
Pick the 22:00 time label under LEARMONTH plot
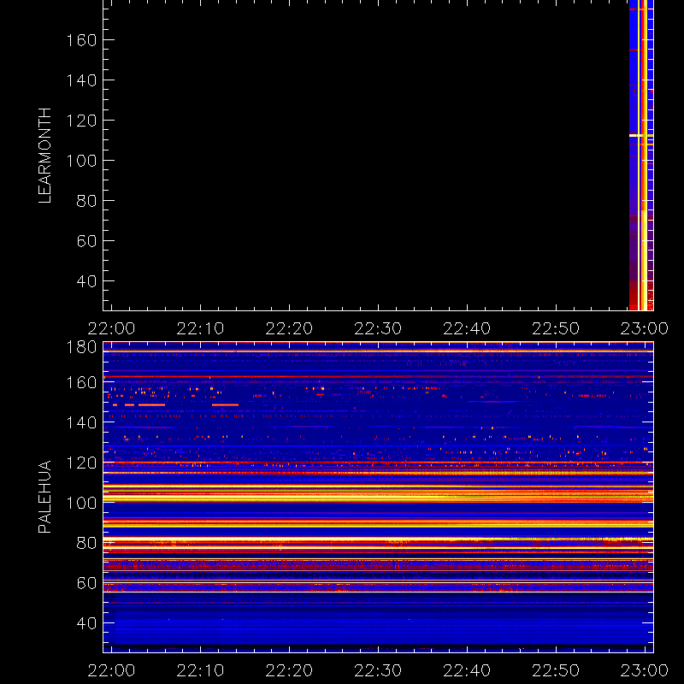(112, 328)
